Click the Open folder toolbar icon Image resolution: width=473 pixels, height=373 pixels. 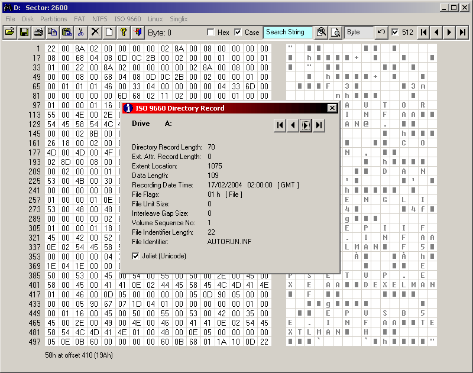10,33
